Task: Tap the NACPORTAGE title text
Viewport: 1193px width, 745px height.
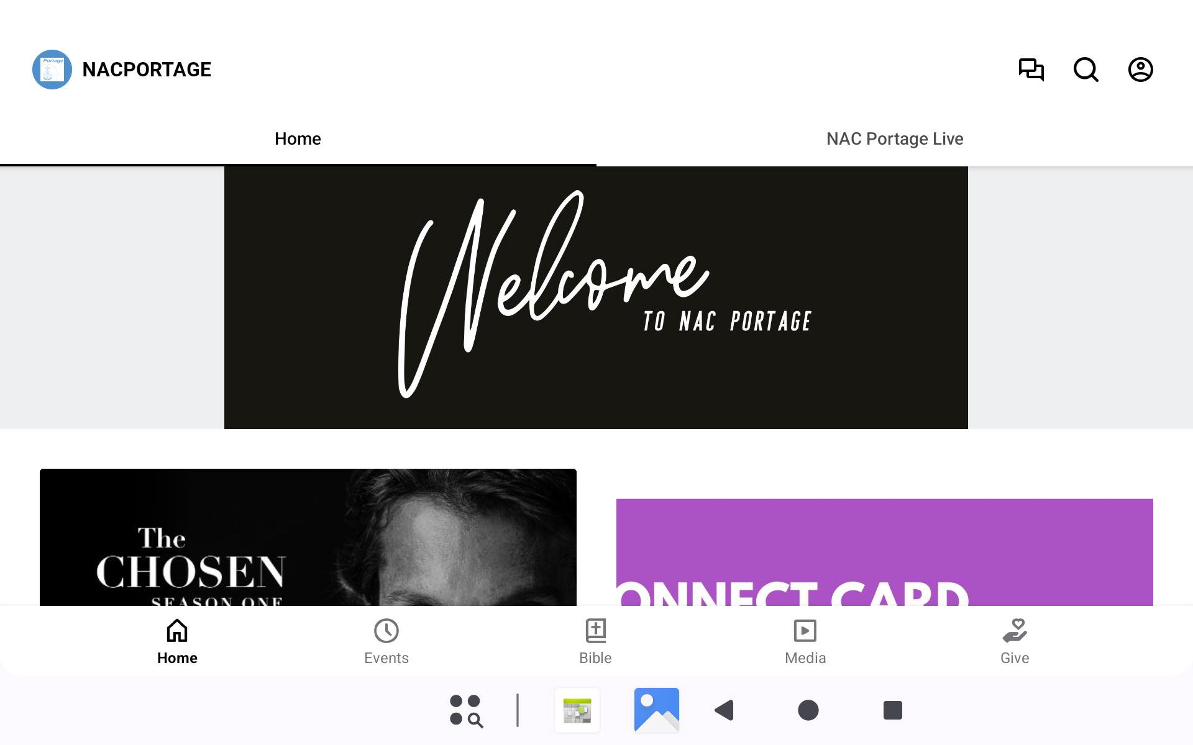Action: click(x=147, y=70)
